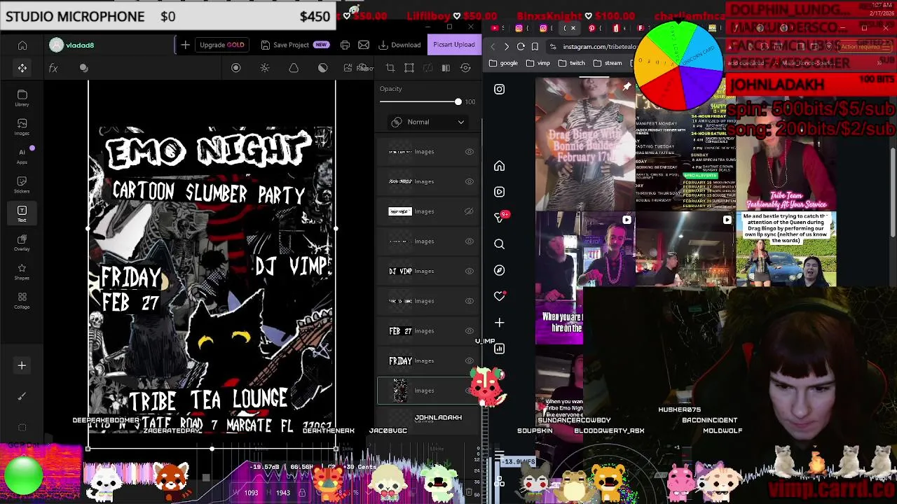
Task: Click the half-shaded contrast circle icon
Action: coord(322,68)
